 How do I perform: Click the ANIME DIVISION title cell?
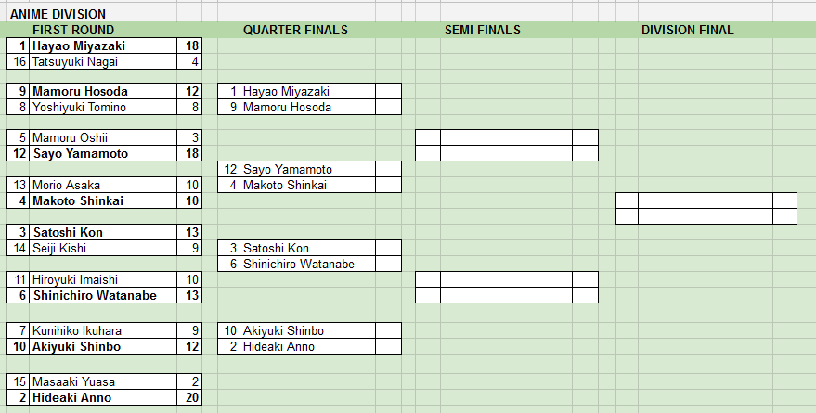coord(58,14)
